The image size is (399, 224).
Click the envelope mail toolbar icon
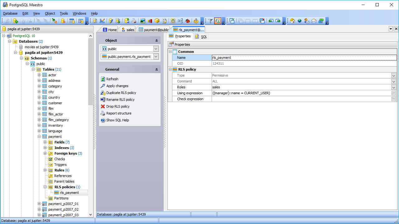[x=314, y=21]
